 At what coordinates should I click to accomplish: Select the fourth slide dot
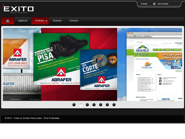(x=94, y=105)
